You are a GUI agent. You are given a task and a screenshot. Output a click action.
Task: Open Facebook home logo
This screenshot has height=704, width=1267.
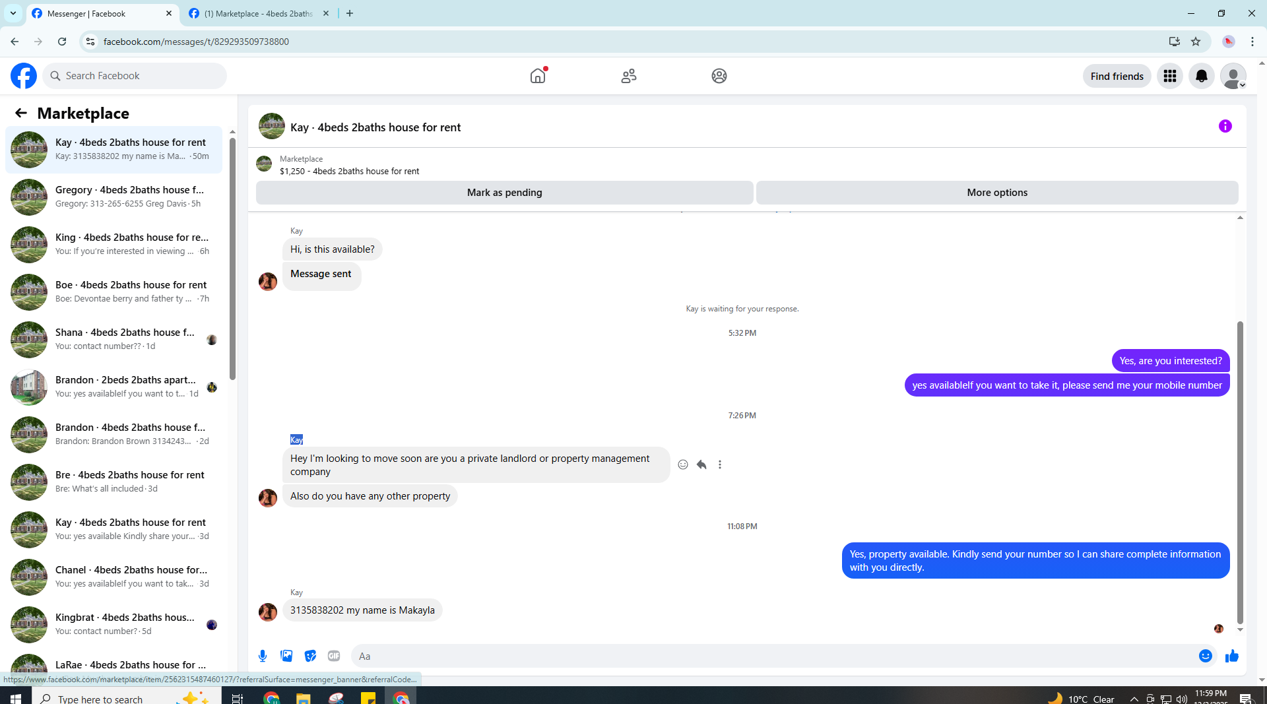pyautogui.click(x=24, y=76)
